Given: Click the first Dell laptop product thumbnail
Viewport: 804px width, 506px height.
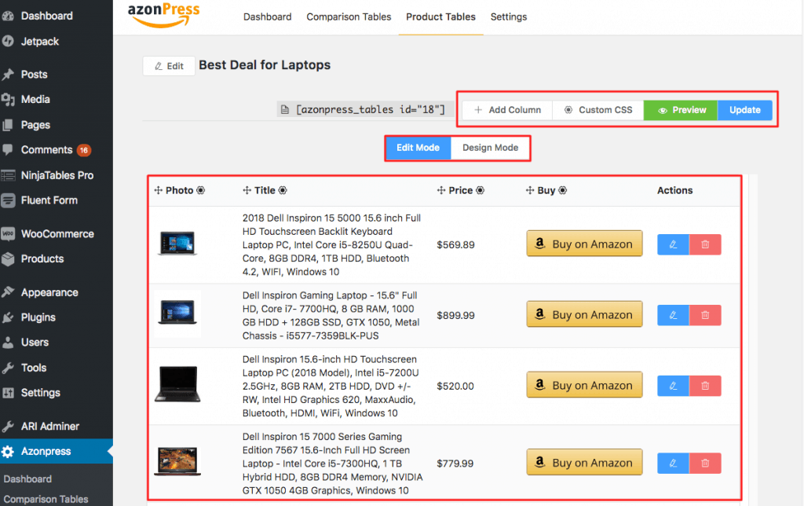Looking at the screenshot, I should coord(177,244).
